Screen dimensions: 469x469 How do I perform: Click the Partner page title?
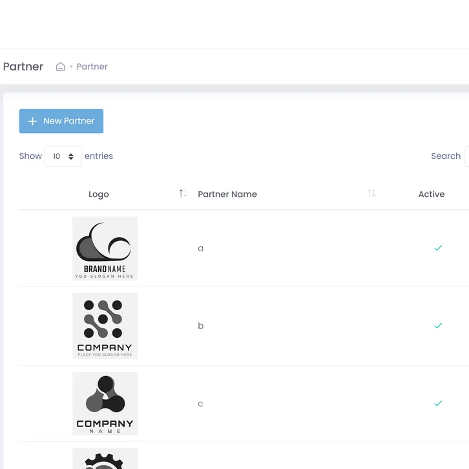(x=23, y=67)
